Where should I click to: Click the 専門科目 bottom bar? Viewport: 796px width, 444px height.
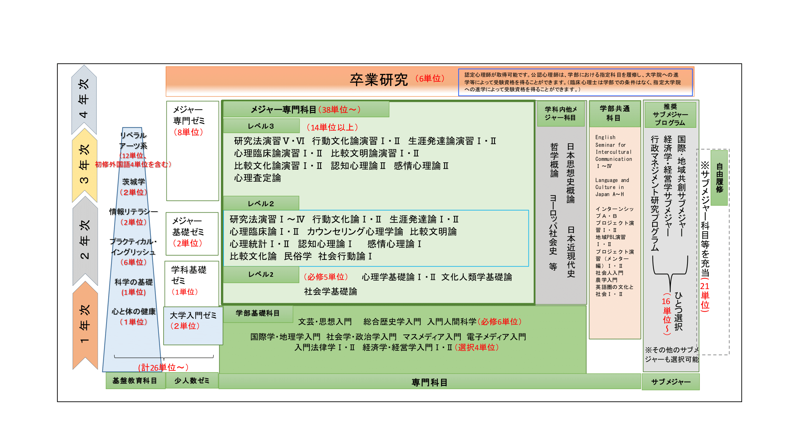(430, 382)
